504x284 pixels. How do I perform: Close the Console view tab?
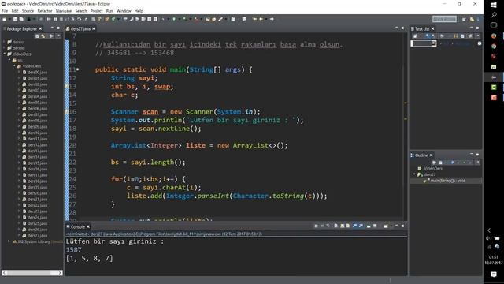88,226
